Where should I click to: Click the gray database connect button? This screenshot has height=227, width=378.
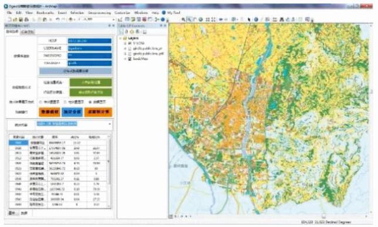tap(76, 71)
